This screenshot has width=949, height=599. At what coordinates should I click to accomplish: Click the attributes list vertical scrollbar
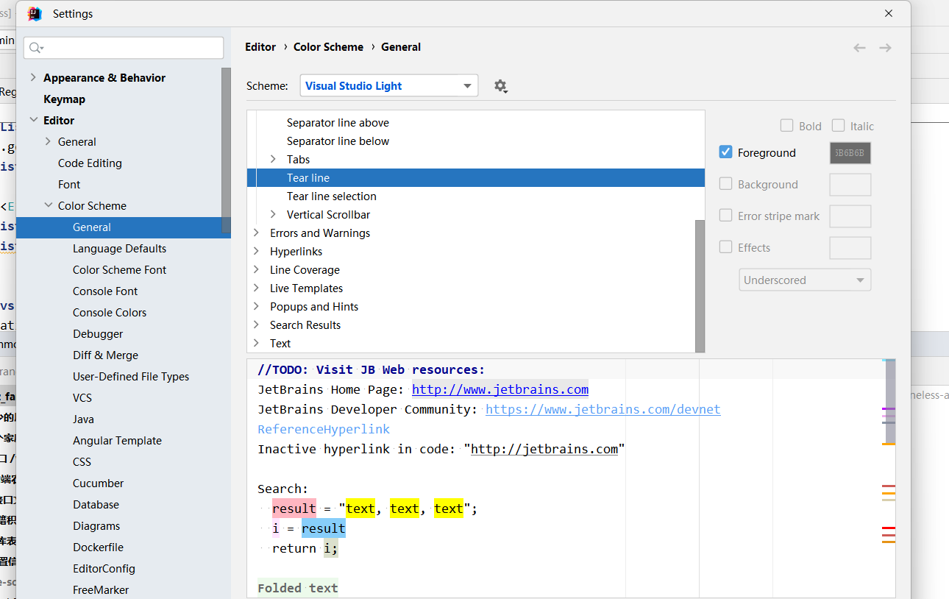[700, 286]
